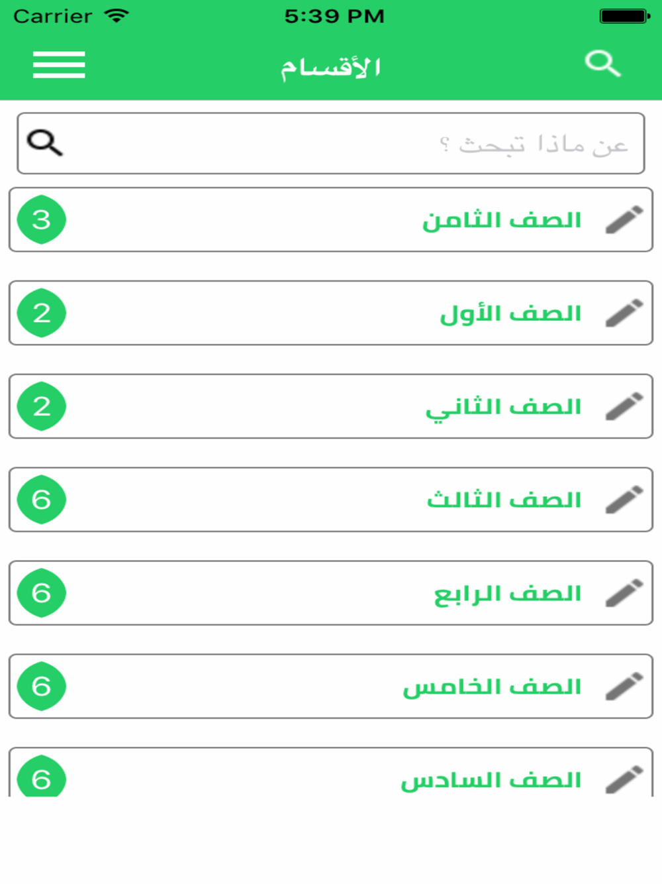Tap the count badge 3 on الصف الثامن
Image resolution: width=662 pixels, height=884 pixels.
point(41,219)
